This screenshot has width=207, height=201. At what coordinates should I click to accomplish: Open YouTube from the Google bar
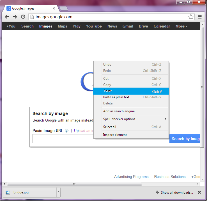94,26
